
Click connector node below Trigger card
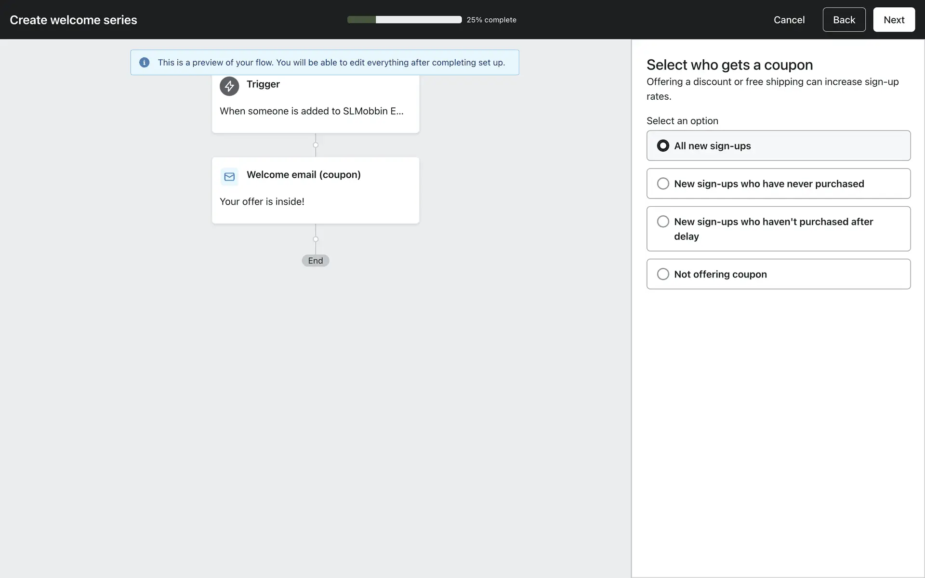click(x=316, y=145)
